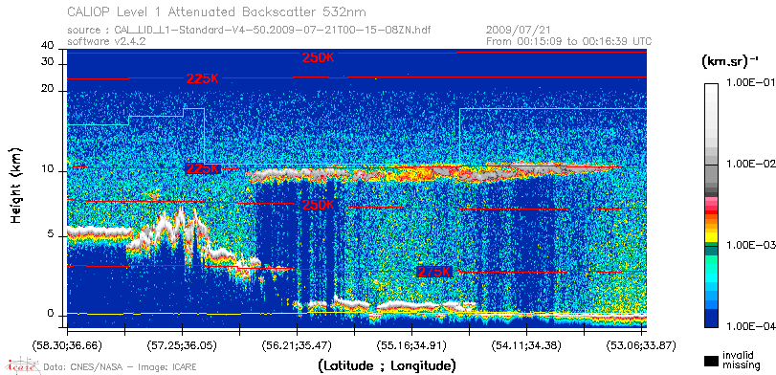The width and height of the screenshot is (776, 375).
Task: Click the '(Latitude ; Longitude)' axis label
Action: click(x=387, y=366)
